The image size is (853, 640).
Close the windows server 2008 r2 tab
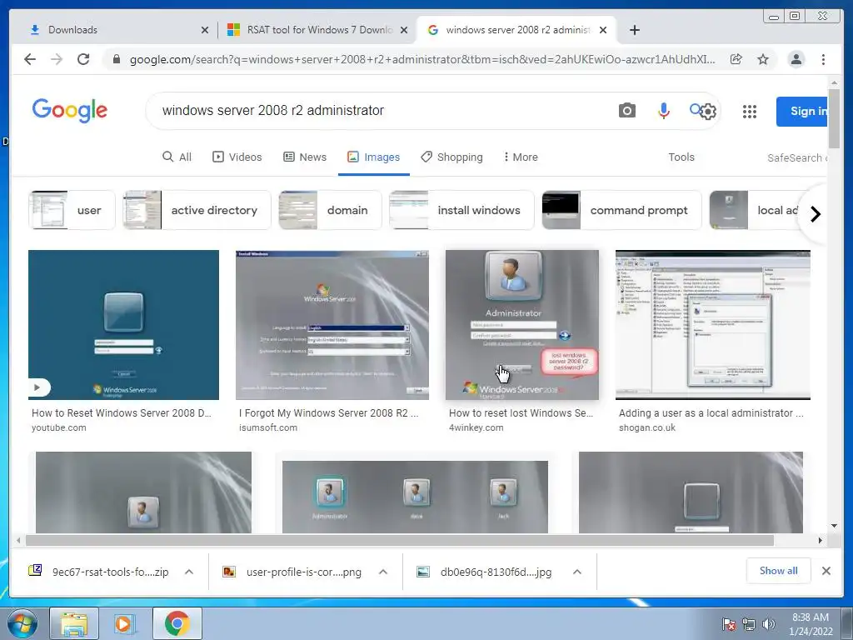tap(603, 30)
